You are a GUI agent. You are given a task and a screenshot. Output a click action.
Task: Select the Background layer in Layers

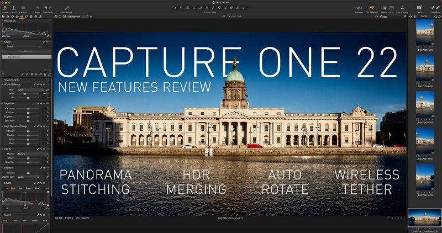27,57
